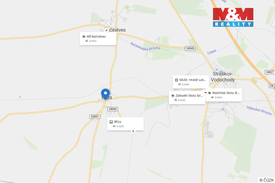The height and width of the screenshot is (183, 275).
Task: Open the Bříza bus stop card
Action: click(x=125, y=124)
